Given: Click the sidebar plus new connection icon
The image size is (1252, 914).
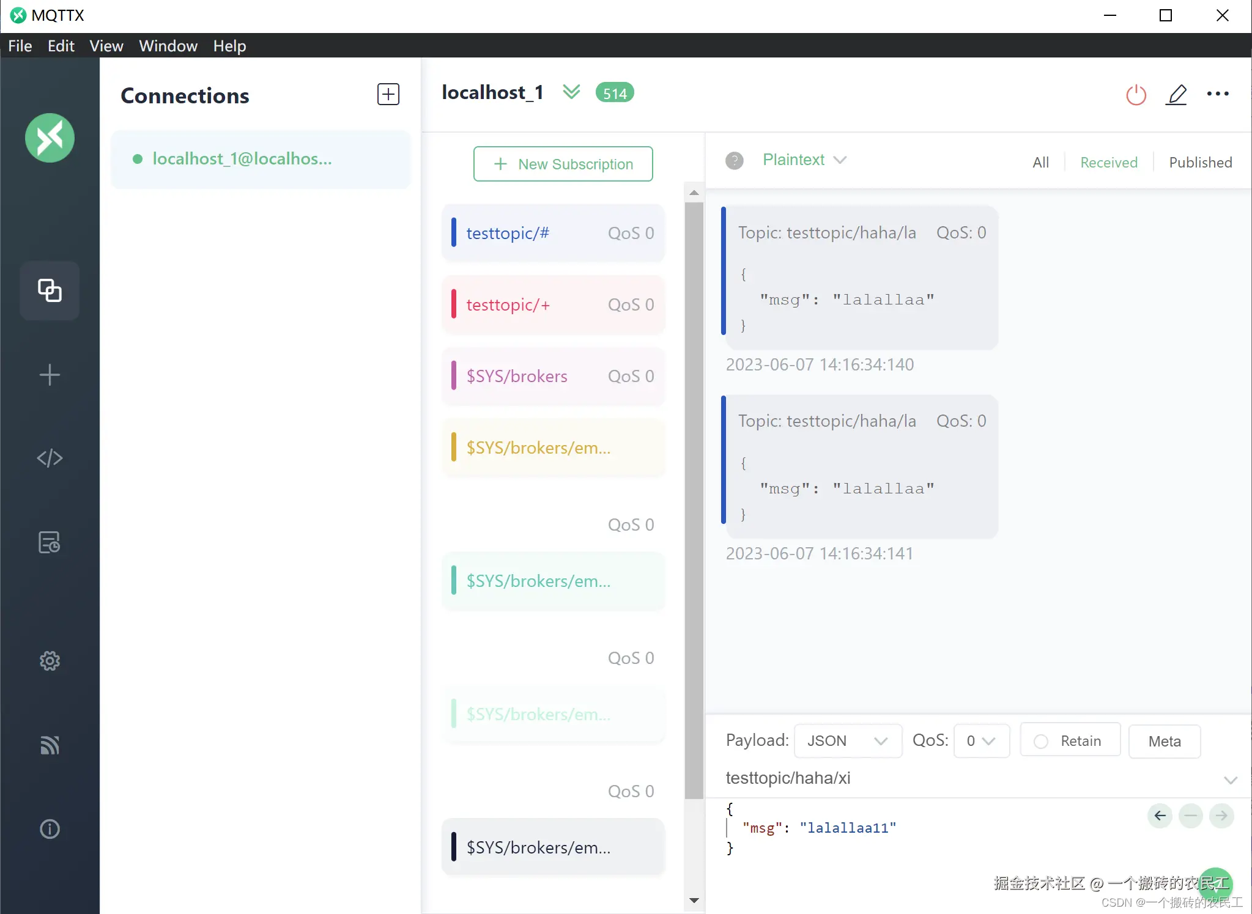Looking at the screenshot, I should coord(50,375).
